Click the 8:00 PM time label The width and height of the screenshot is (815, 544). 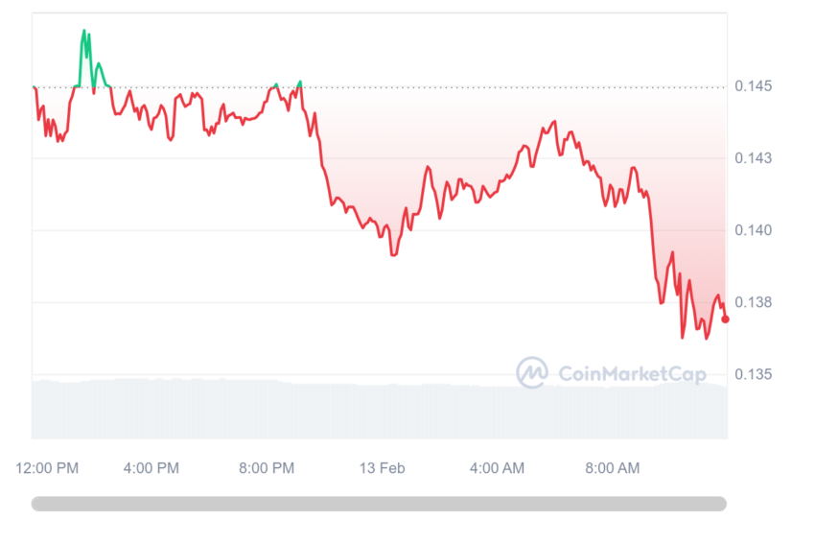pyautogui.click(x=267, y=468)
